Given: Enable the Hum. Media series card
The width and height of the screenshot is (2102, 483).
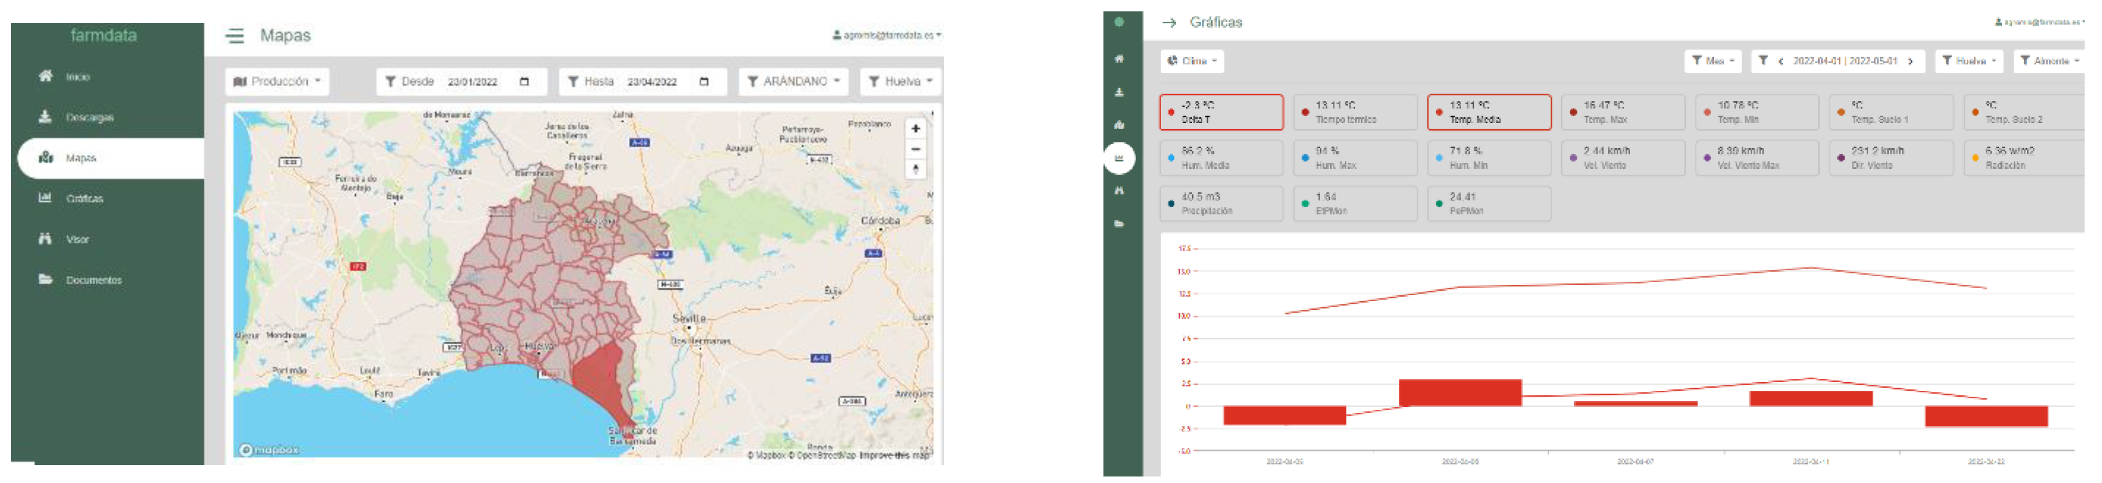Looking at the screenshot, I should click(x=1221, y=158).
